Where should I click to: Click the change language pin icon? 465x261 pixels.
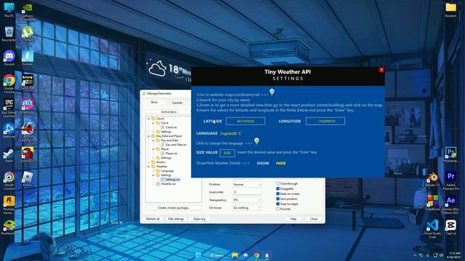[x=256, y=141]
